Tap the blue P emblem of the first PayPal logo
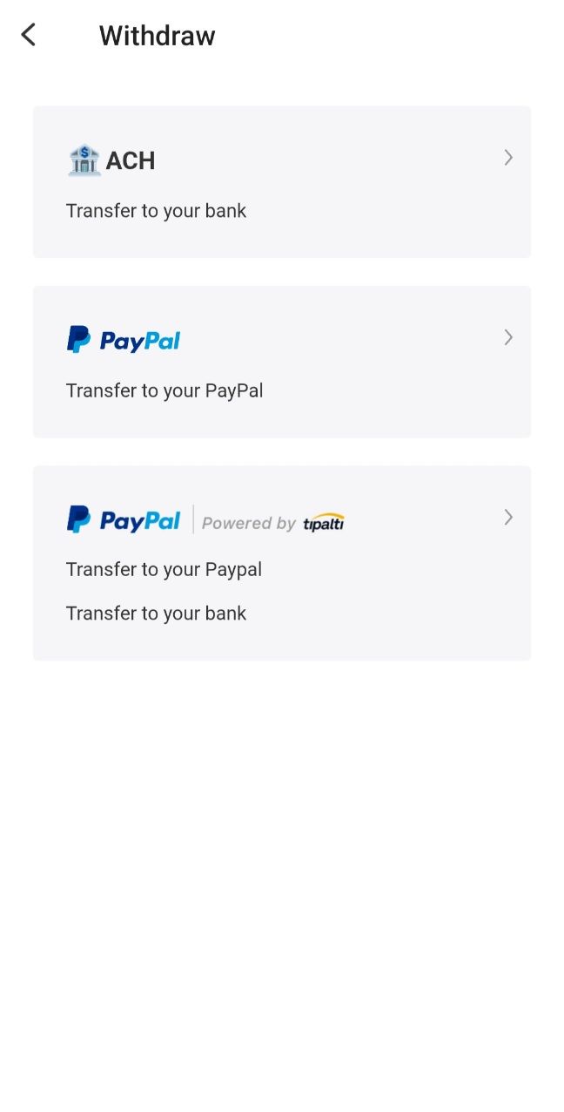 click(78, 340)
